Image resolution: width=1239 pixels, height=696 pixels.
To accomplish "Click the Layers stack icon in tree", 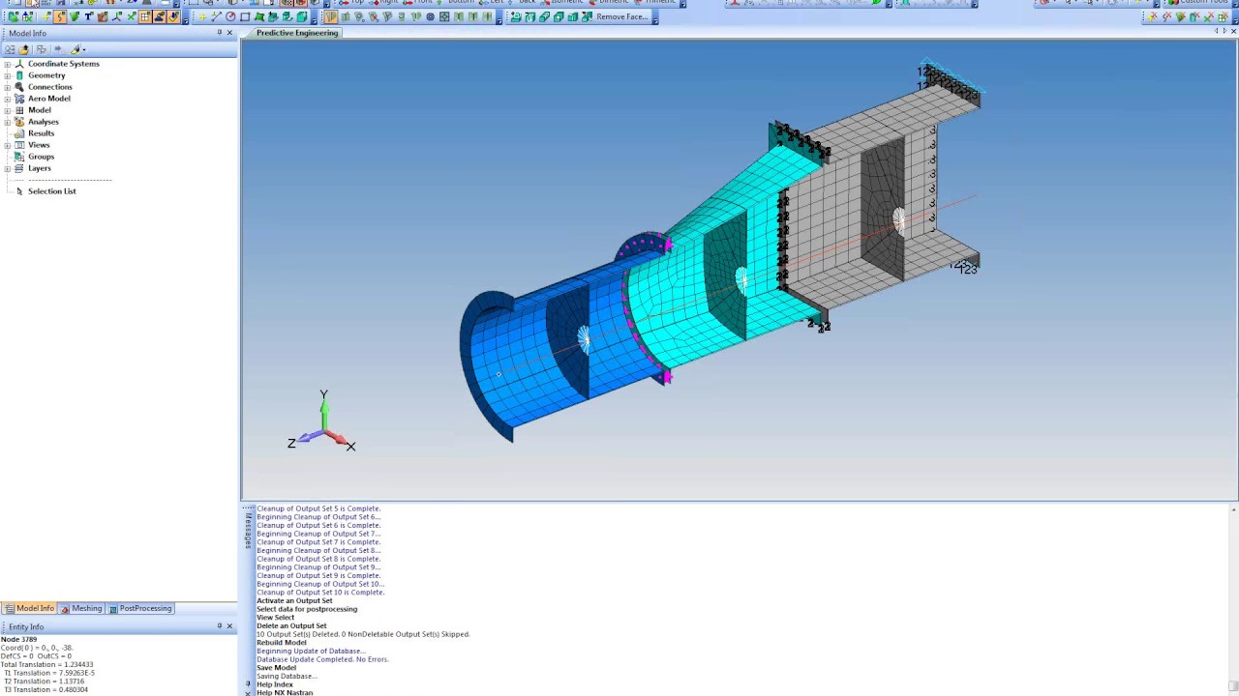I will pos(19,168).
